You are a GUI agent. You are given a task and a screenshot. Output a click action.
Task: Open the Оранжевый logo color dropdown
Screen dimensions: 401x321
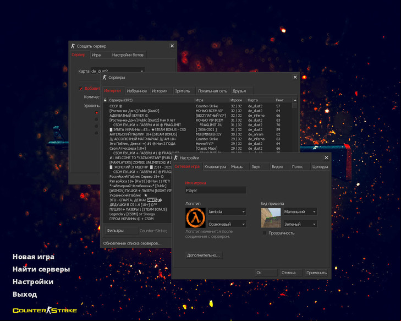click(227, 224)
